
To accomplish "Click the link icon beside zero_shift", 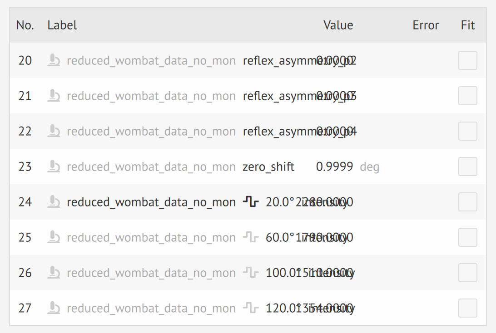I will [53, 166].
